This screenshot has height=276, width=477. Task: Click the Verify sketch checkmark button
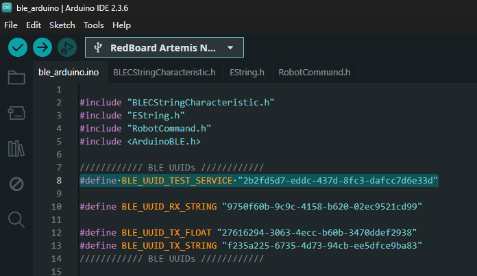18,47
